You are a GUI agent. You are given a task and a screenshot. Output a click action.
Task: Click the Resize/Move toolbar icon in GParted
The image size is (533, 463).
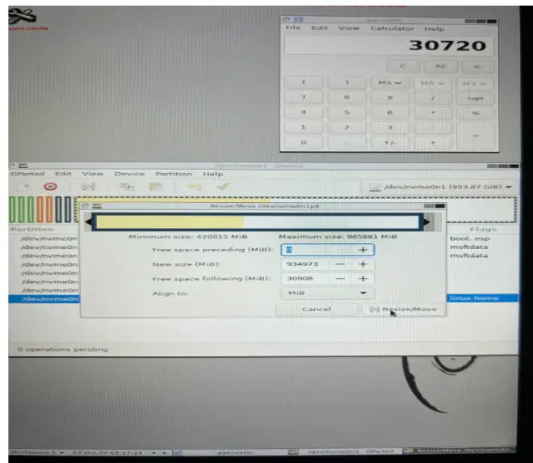pyautogui.click(x=88, y=187)
